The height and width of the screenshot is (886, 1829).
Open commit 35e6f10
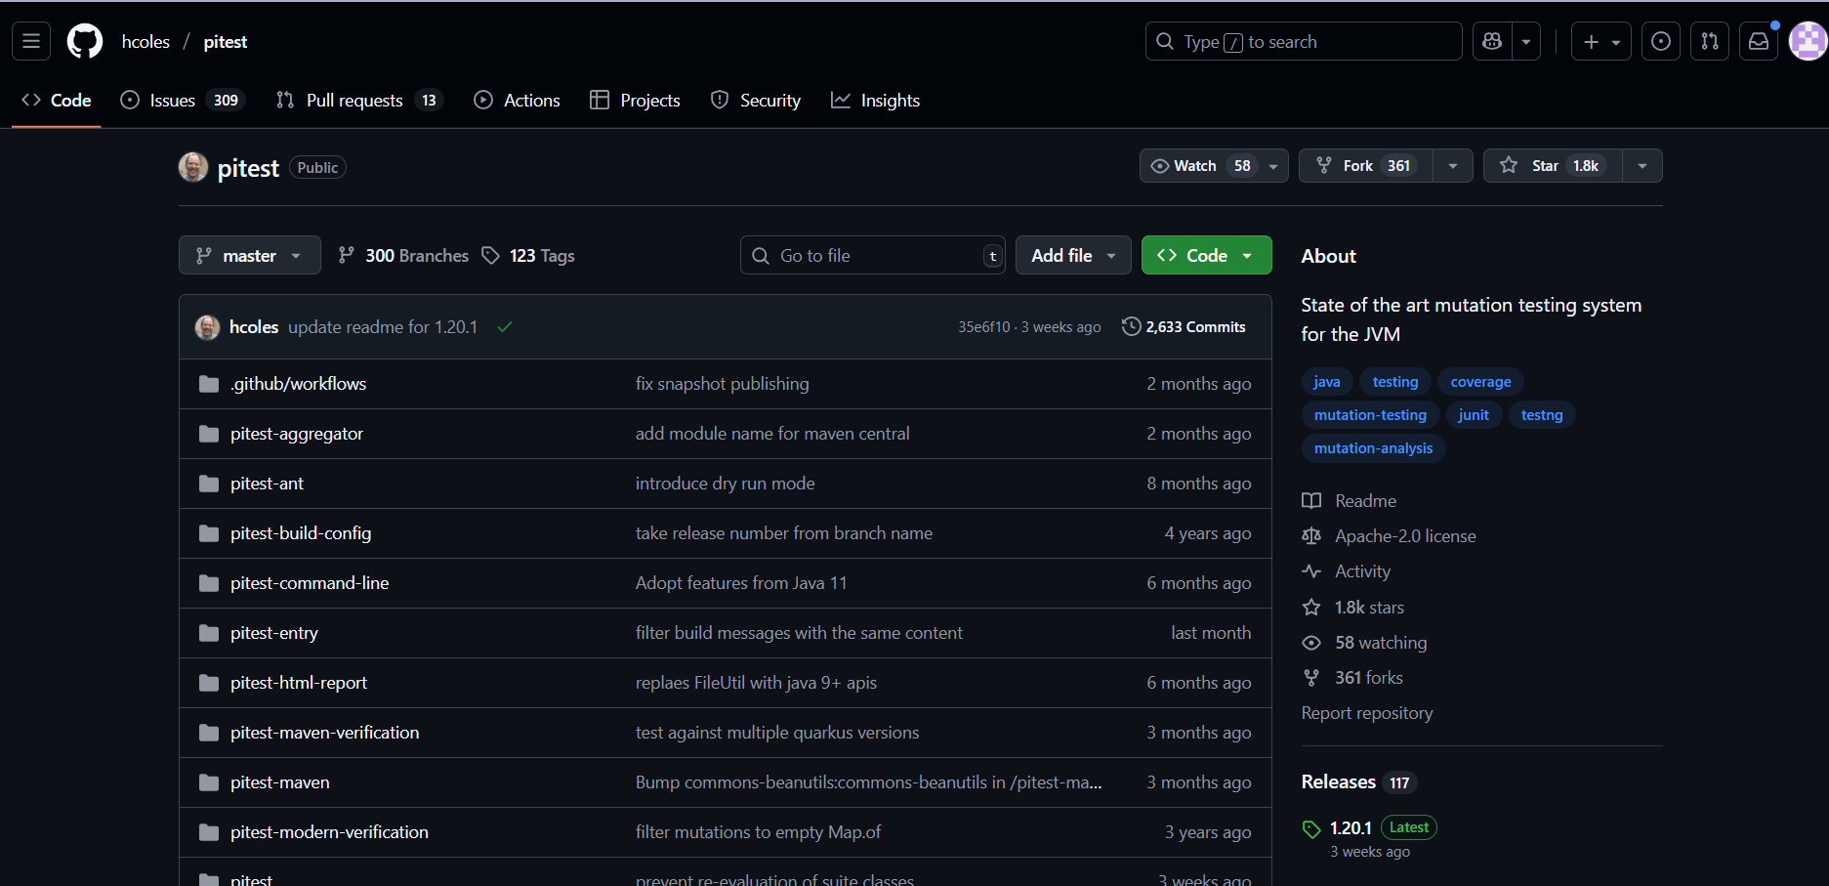pyautogui.click(x=982, y=326)
